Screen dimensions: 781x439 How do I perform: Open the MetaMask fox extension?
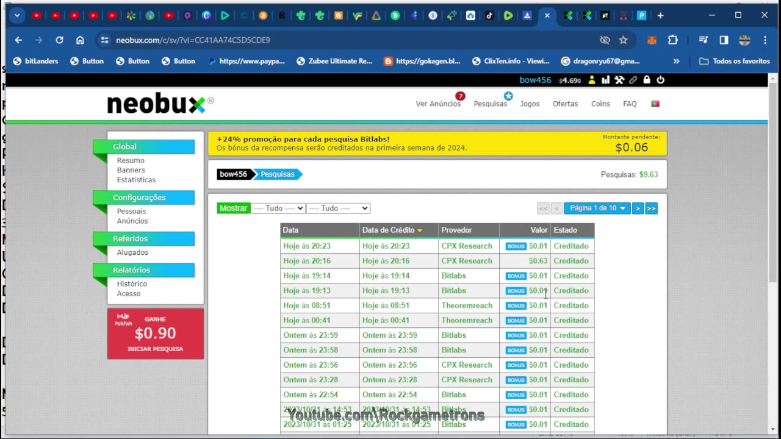coord(652,40)
